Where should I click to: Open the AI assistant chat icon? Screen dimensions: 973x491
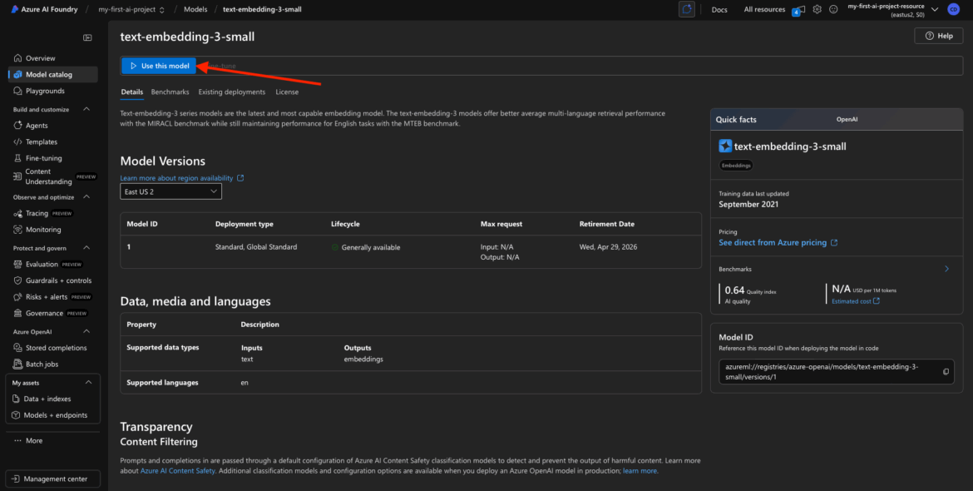[x=687, y=9]
